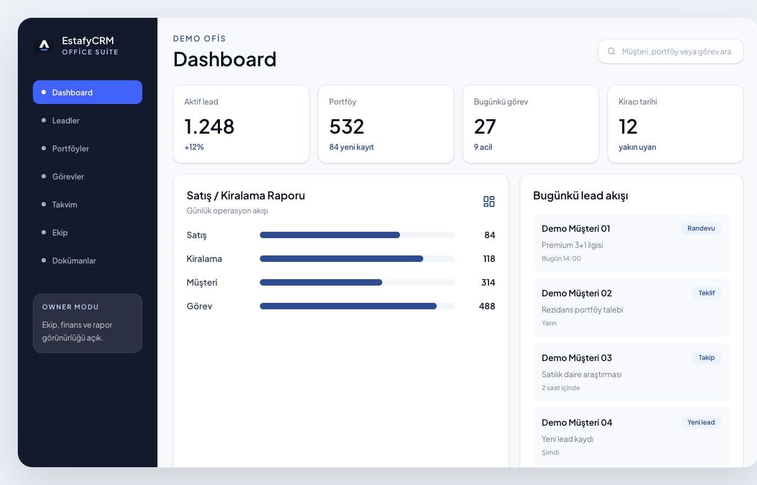This screenshot has width=757, height=485.
Task: Open the Portföy 532 card
Action: click(x=386, y=124)
